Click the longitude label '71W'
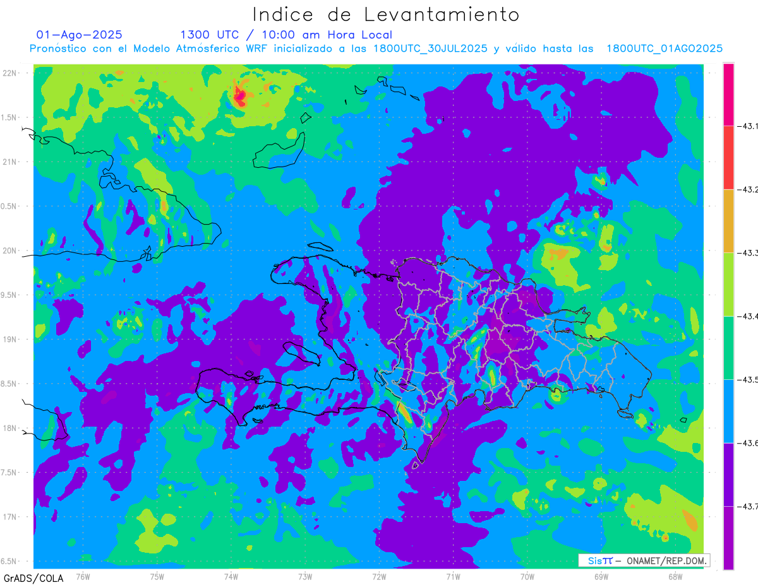758x585 pixels. tap(453, 576)
